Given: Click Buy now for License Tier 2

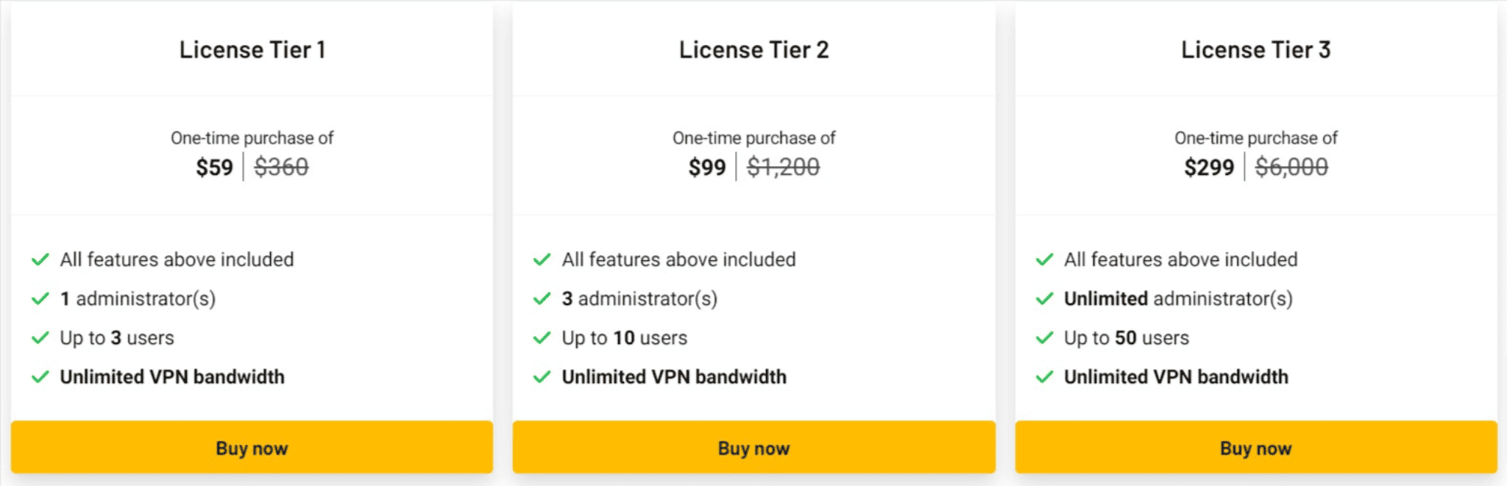Looking at the screenshot, I should coord(753,447).
